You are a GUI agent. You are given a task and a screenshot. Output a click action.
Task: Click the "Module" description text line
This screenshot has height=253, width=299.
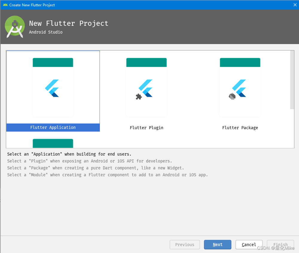click(x=107, y=175)
